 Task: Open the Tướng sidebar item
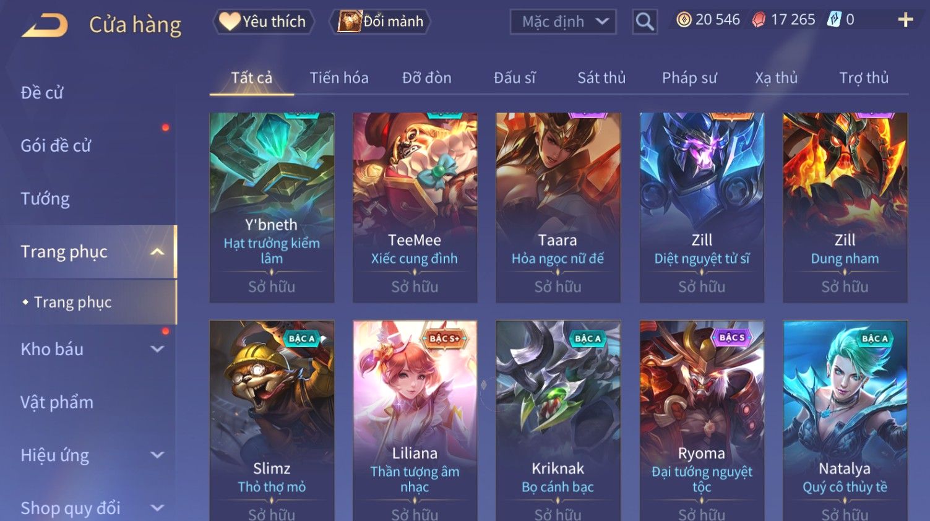coord(45,199)
